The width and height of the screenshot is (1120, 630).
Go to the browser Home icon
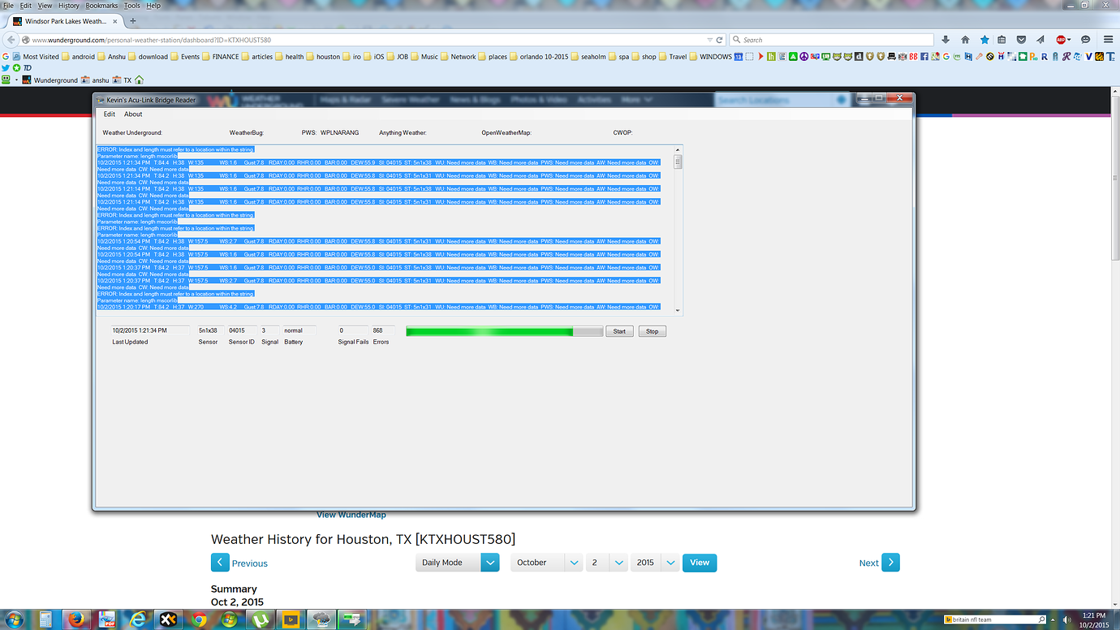tap(965, 39)
